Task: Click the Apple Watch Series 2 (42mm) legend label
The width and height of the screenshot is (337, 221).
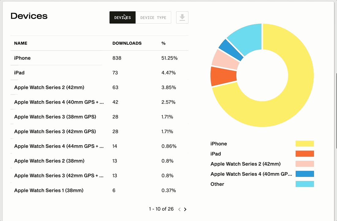Action: tap(245, 164)
